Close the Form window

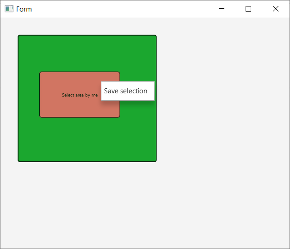[x=275, y=9]
